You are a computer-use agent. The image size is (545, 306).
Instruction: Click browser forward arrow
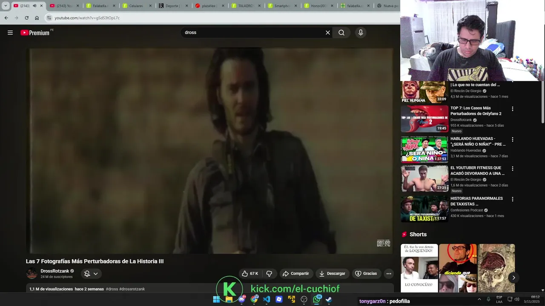[16, 18]
